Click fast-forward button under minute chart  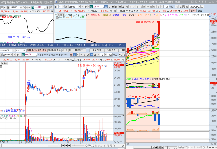pos(69,146)
